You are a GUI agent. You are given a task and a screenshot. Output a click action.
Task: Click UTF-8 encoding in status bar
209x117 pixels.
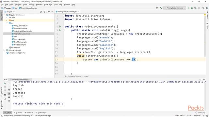click(189, 116)
